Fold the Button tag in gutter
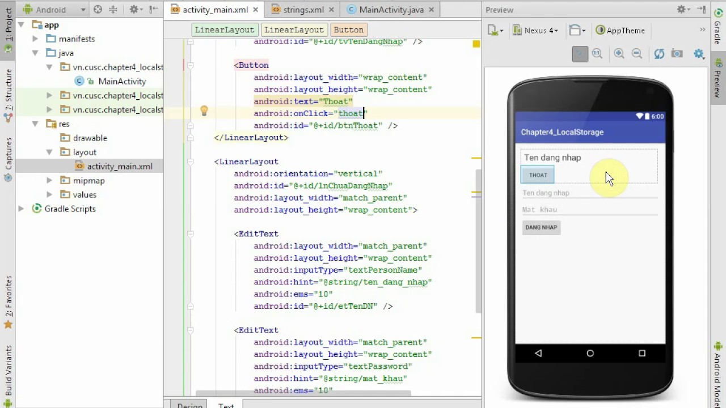This screenshot has height=408, width=726. [191, 65]
